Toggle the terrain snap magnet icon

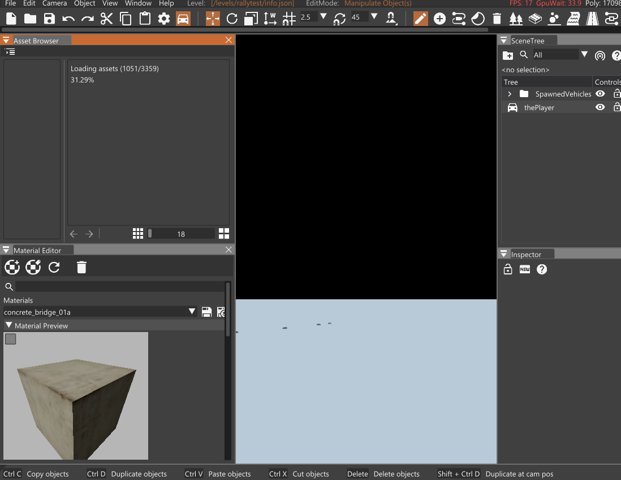391,19
